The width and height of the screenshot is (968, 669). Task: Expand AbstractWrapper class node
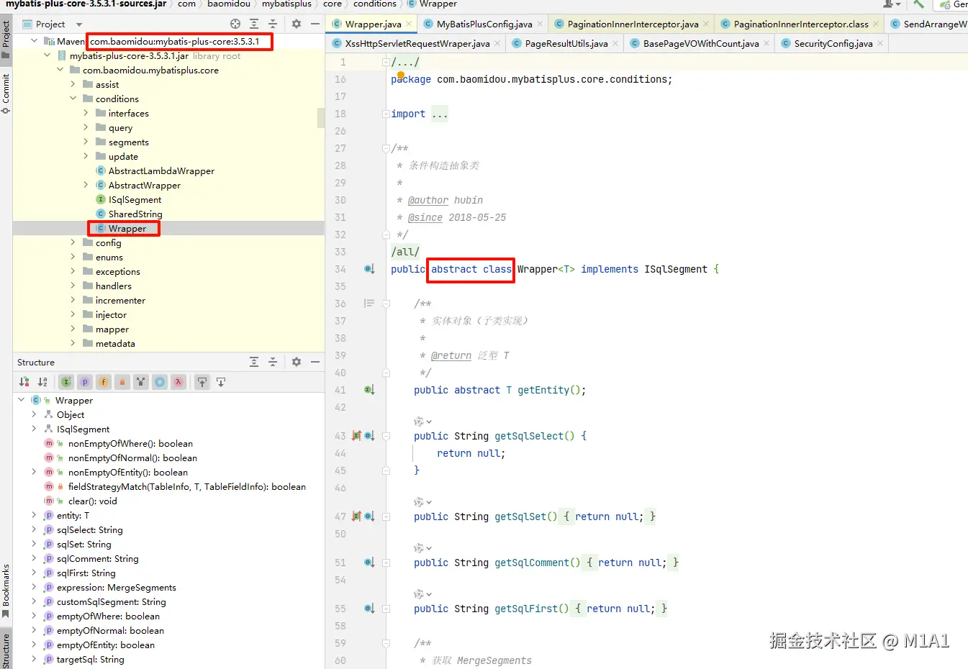point(86,186)
